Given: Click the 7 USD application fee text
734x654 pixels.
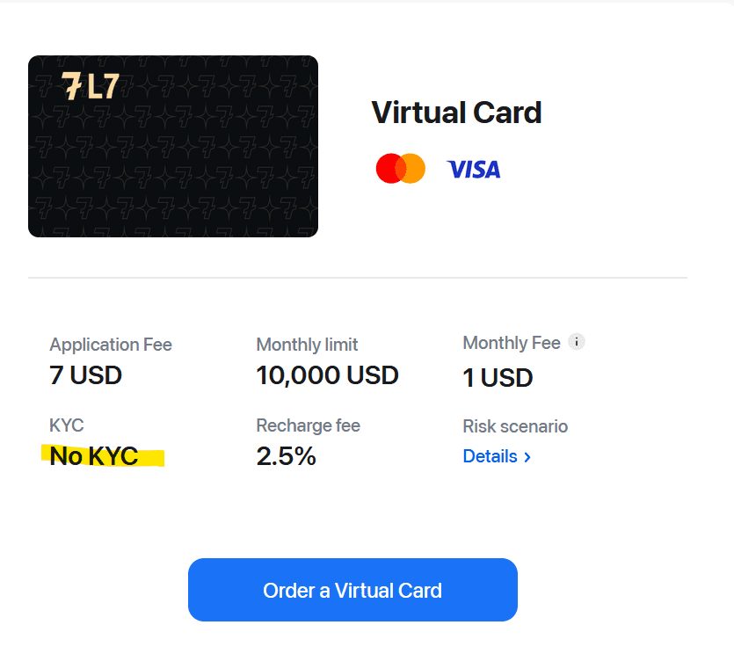Looking at the screenshot, I should (85, 375).
